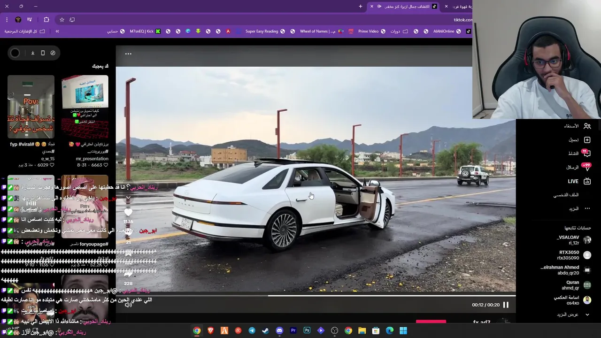Like the video with the heart icon
This screenshot has height=338, width=601.
click(x=128, y=212)
